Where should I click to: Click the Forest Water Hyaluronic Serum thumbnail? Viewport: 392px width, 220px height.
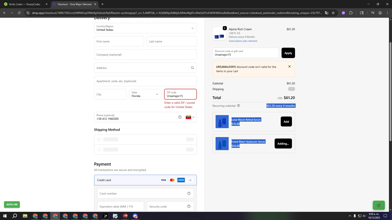point(222,144)
